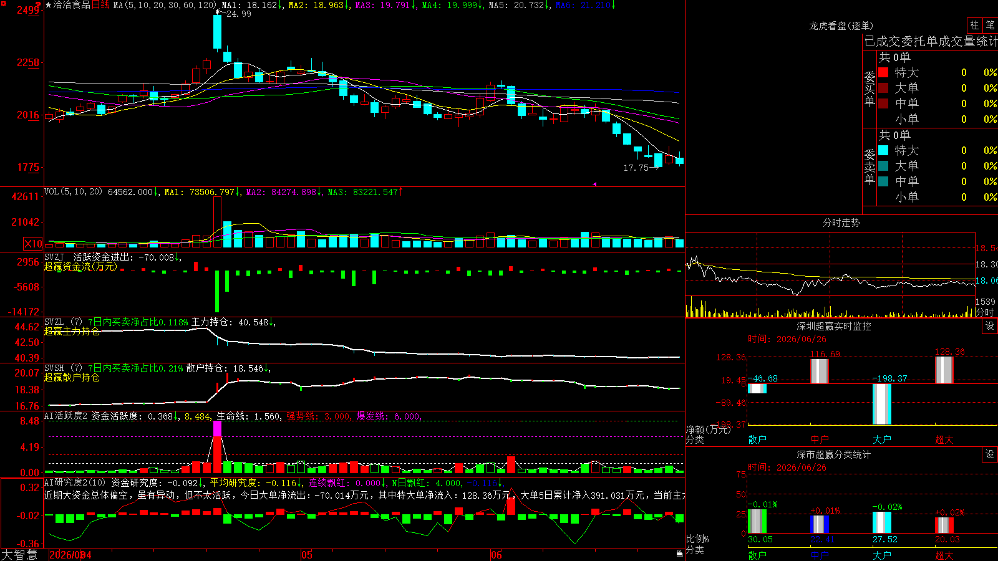The width and height of the screenshot is (998, 561).
Task: Click the 深圳超赢实时监控 panel title
Action: pos(834,326)
